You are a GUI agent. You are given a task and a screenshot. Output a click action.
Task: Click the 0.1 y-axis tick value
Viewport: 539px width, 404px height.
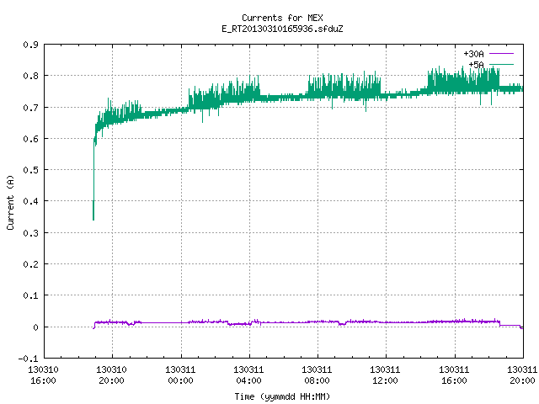tap(31, 295)
